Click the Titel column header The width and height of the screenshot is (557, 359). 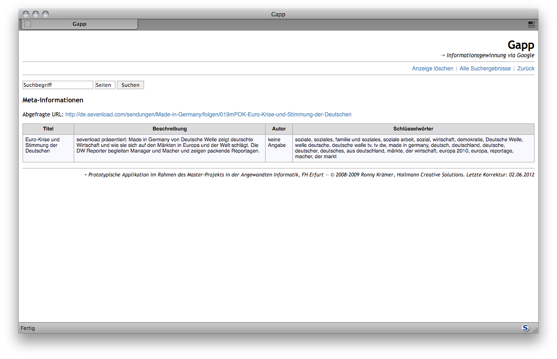pyautogui.click(x=48, y=129)
